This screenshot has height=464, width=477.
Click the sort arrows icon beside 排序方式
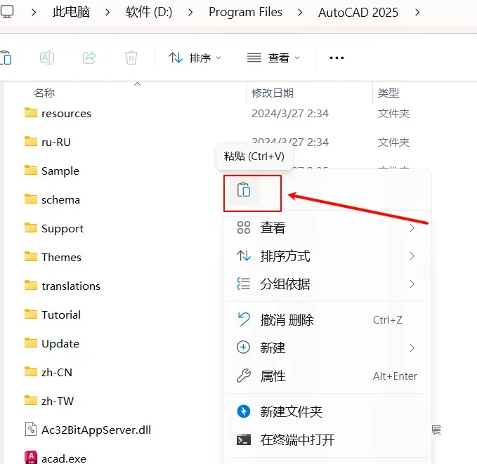click(244, 256)
